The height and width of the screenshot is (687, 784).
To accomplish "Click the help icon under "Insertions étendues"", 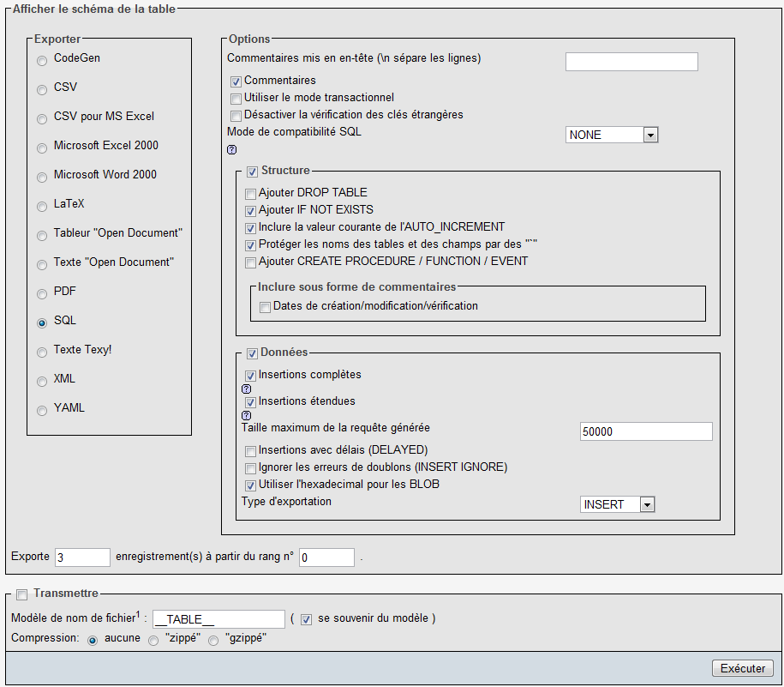I will click(246, 415).
